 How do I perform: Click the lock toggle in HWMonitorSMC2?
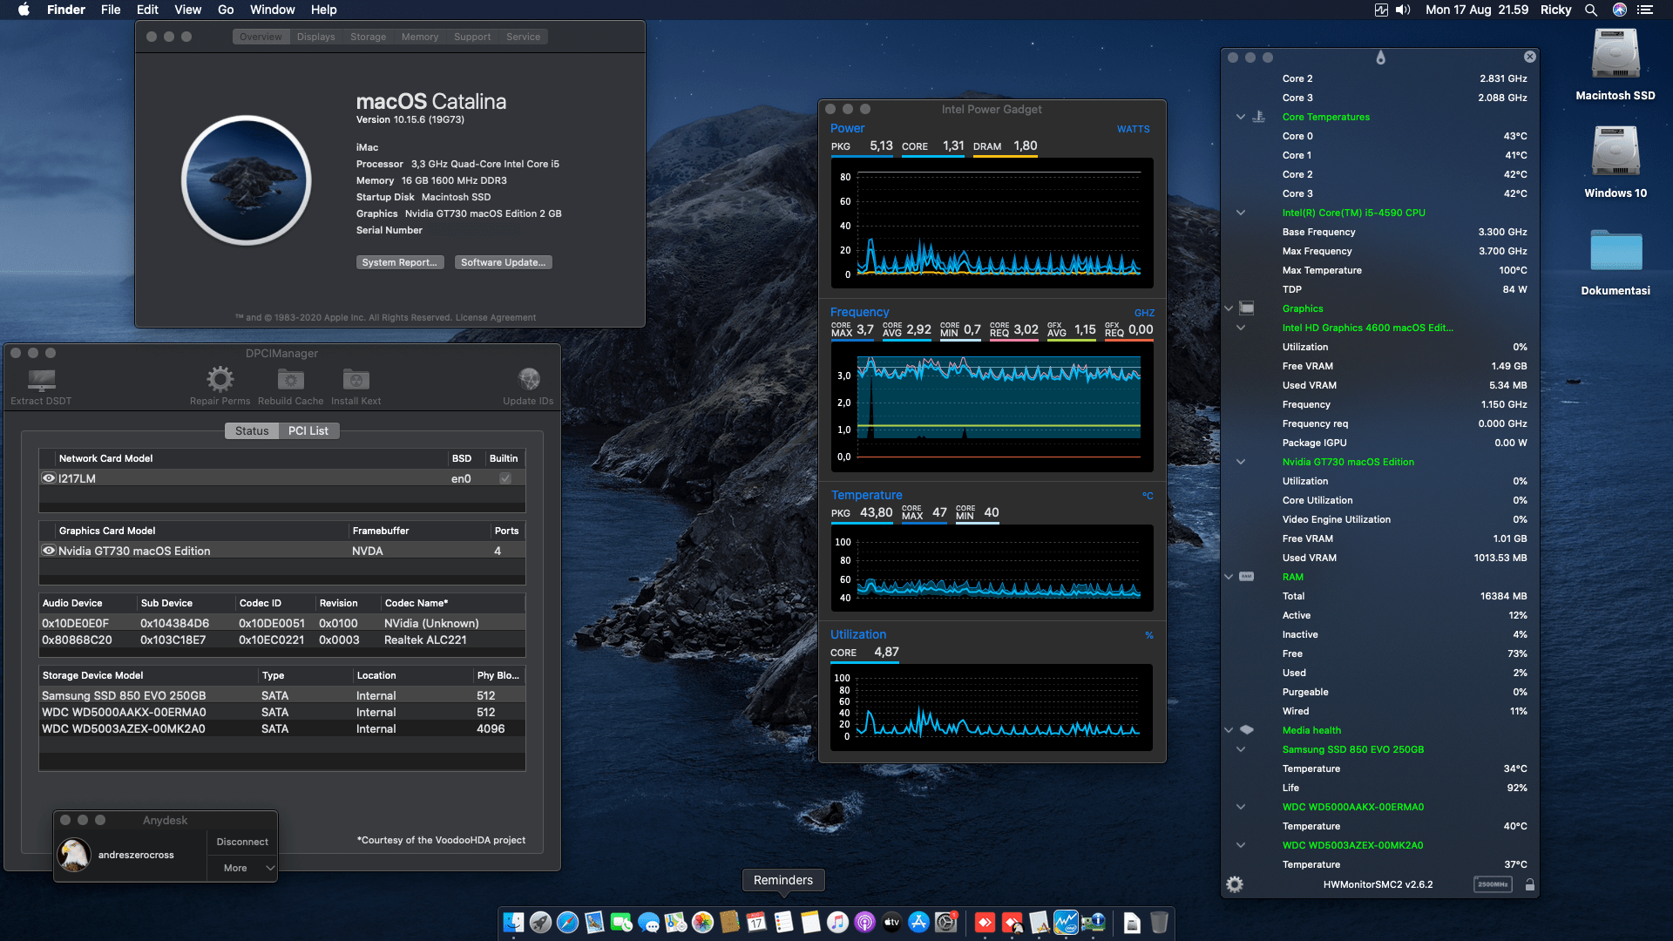click(1530, 883)
